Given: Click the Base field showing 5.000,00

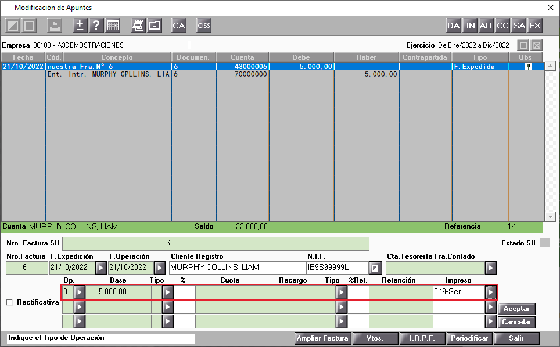Looking at the screenshot, I should click(118, 292).
